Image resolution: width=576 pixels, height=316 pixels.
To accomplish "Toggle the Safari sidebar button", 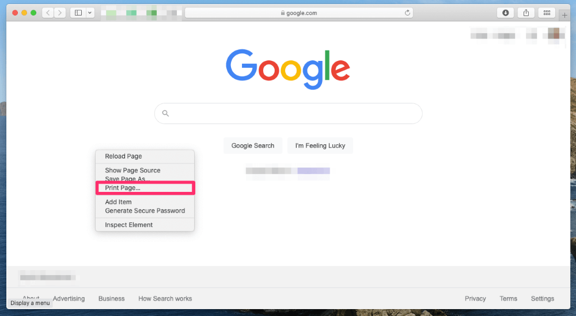I will point(78,13).
